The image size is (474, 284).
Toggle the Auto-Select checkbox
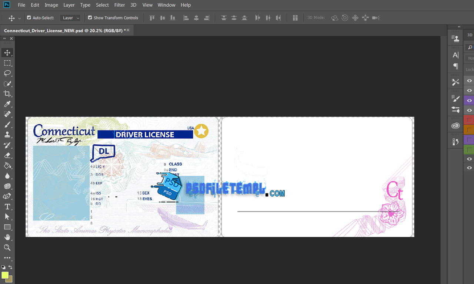tap(29, 17)
